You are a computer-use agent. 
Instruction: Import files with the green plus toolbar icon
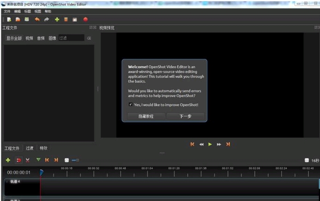point(57,19)
